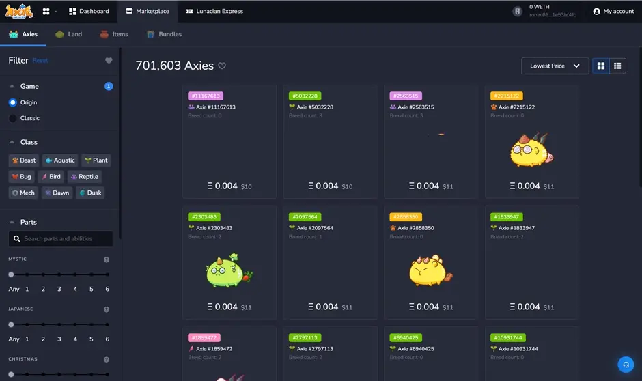Click the #1859472 pink ID badge
The height and width of the screenshot is (381, 642).
click(204, 337)
